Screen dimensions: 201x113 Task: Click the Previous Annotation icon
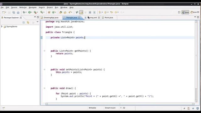pos(106,12)
